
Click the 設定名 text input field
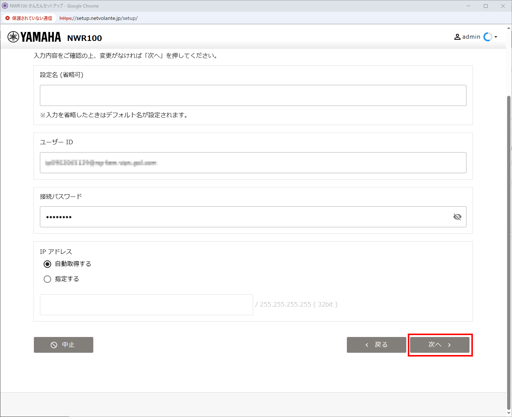click(253, 95)
